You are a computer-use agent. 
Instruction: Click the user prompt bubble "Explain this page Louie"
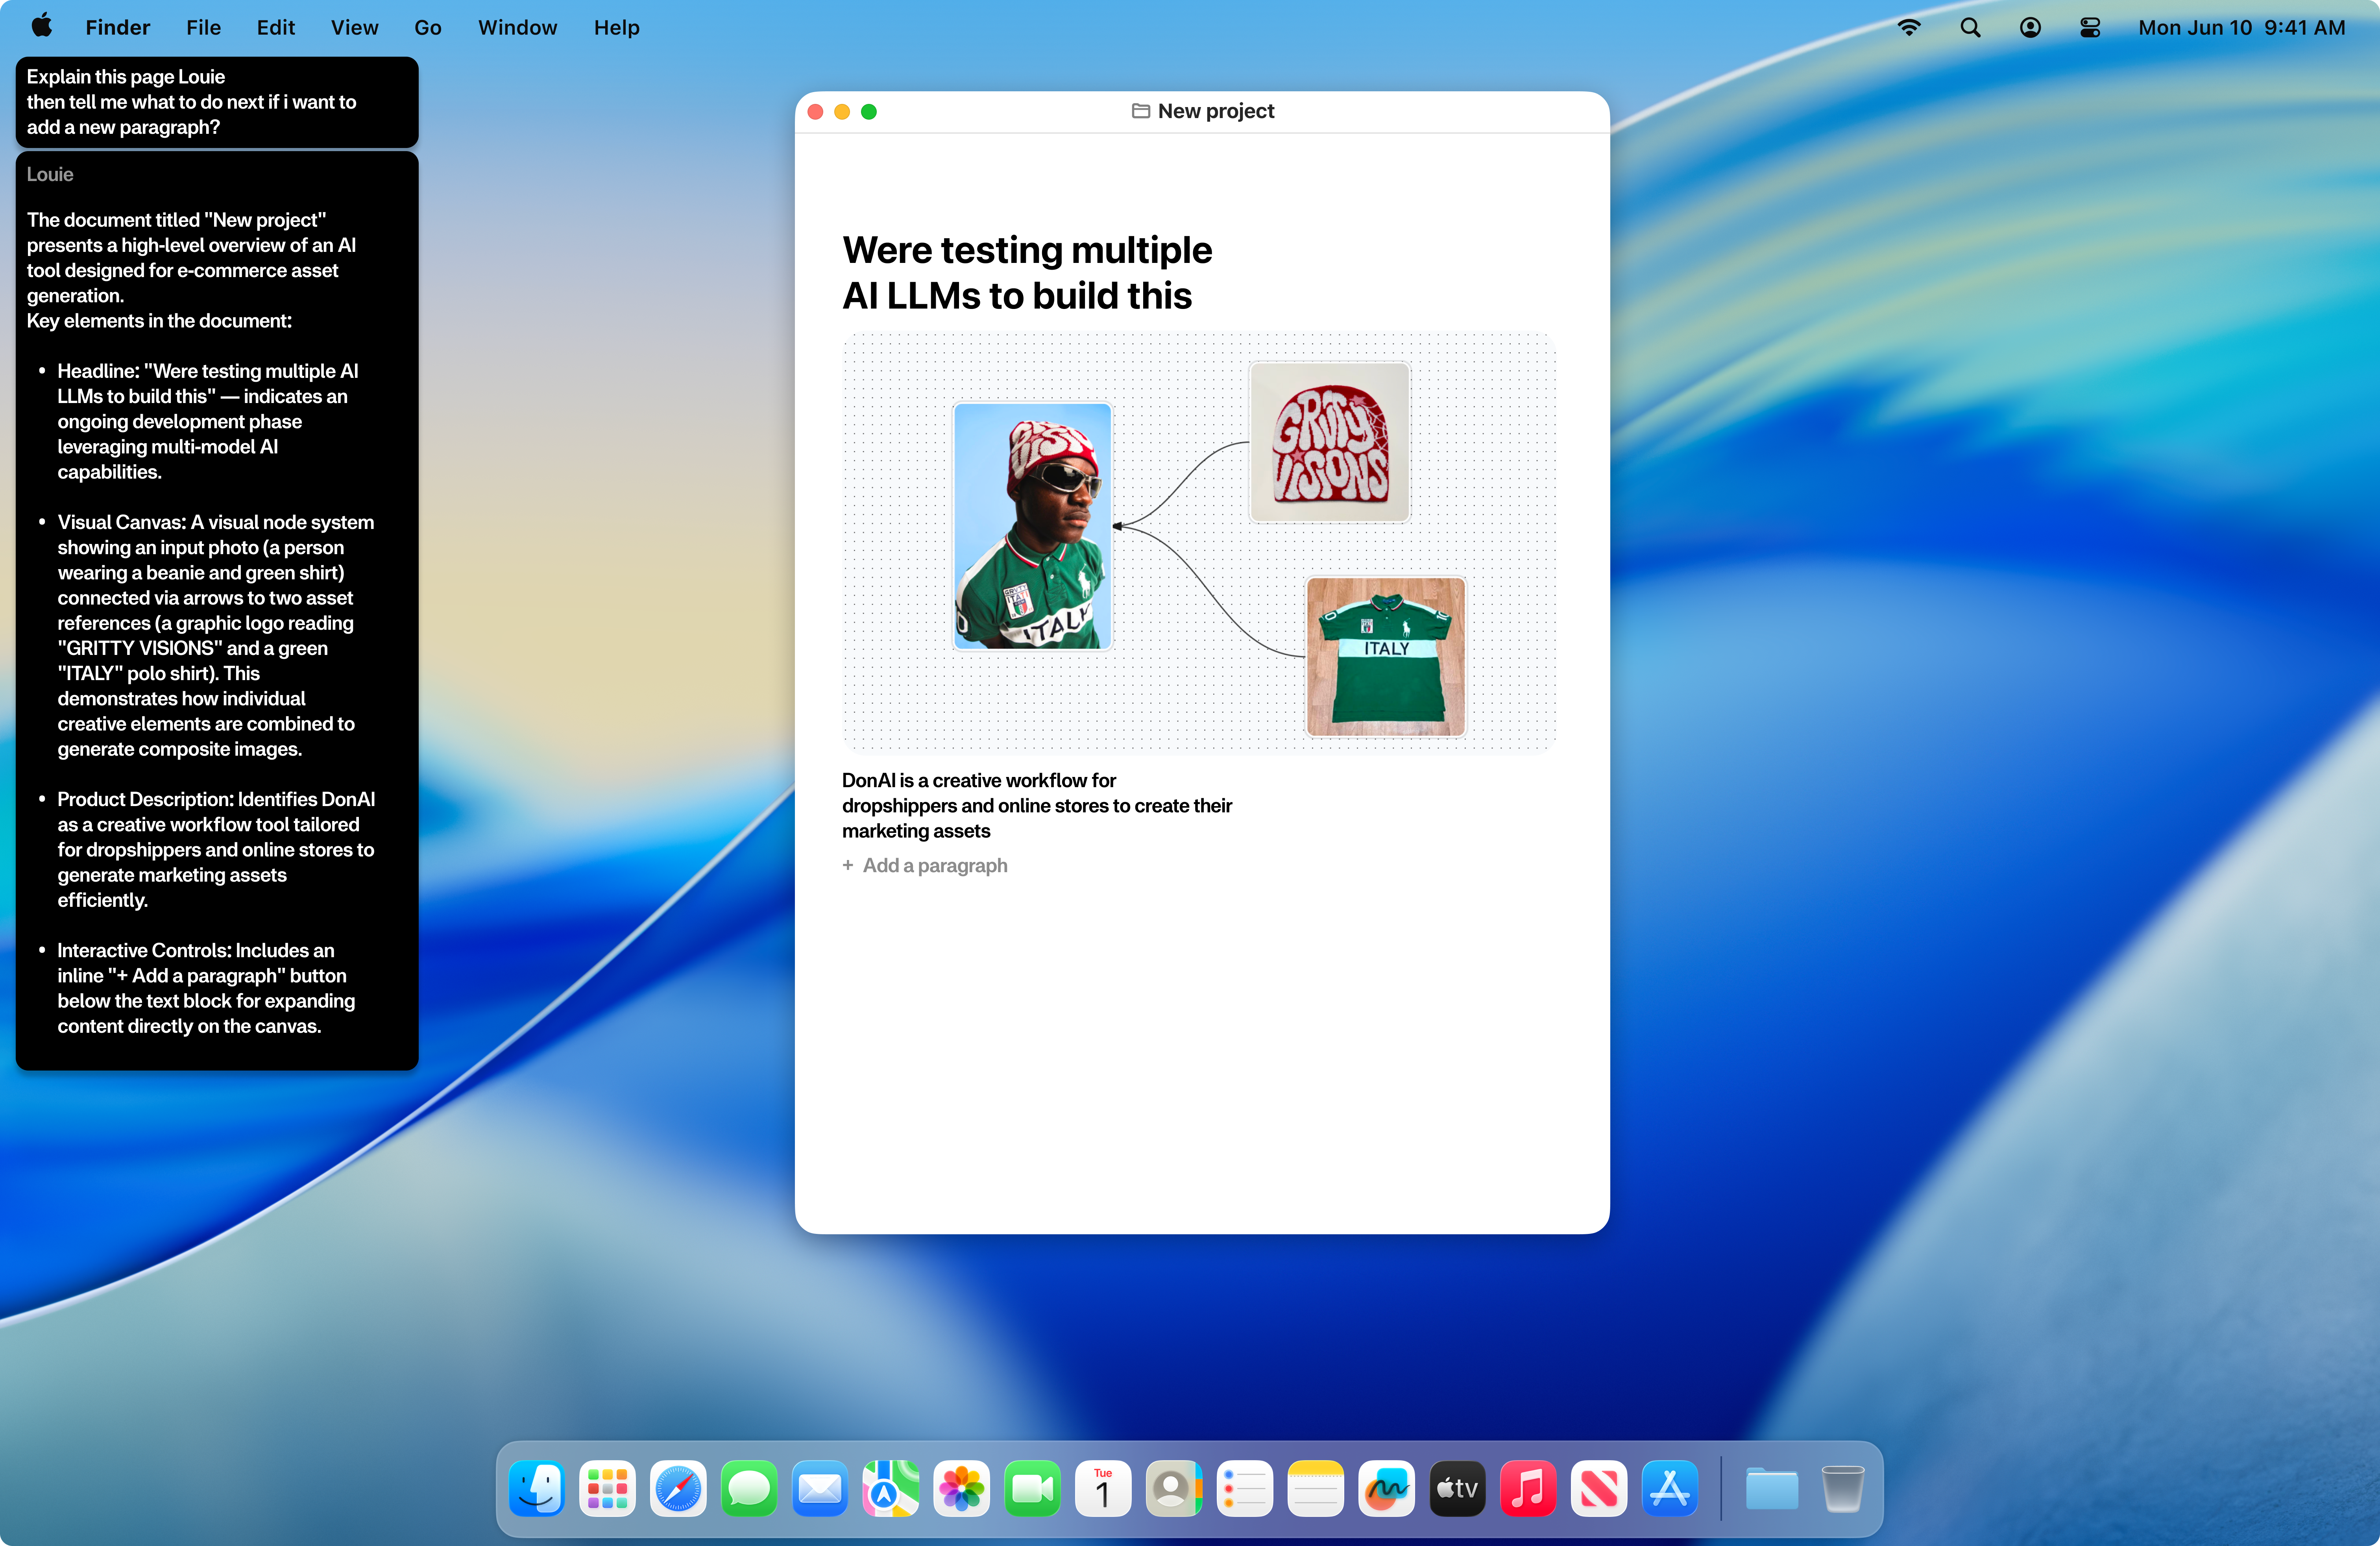tap(217, 102)
